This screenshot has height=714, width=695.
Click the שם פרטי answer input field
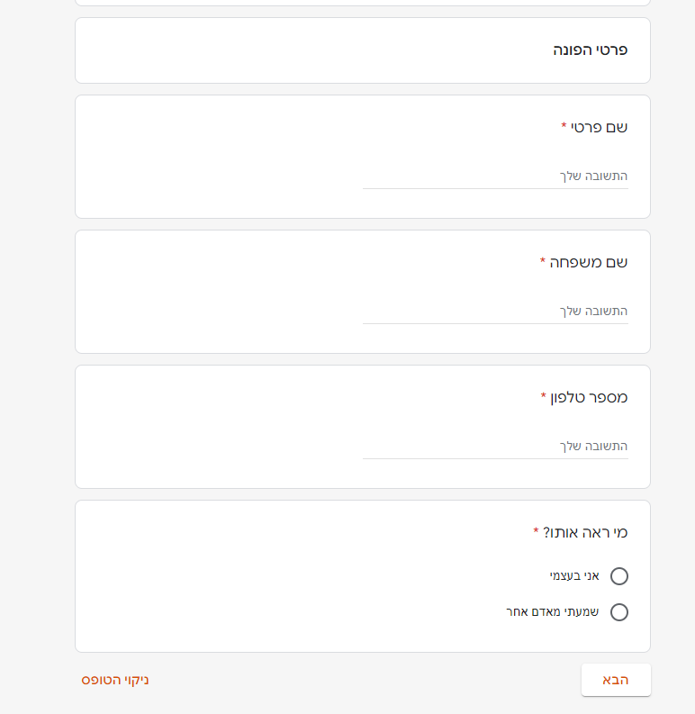click(495, 176)
